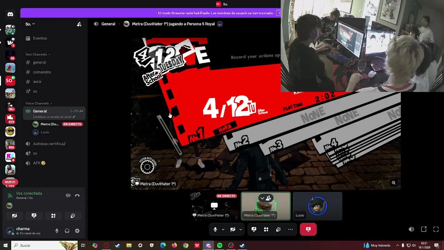
Task: Click the NUEVO unread indicator button
Action: (x=10, y=182)
